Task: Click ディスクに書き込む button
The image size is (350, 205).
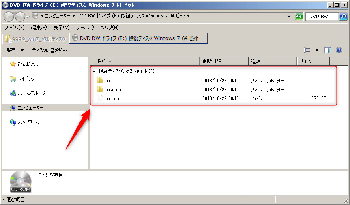Action: click(49, 50)
